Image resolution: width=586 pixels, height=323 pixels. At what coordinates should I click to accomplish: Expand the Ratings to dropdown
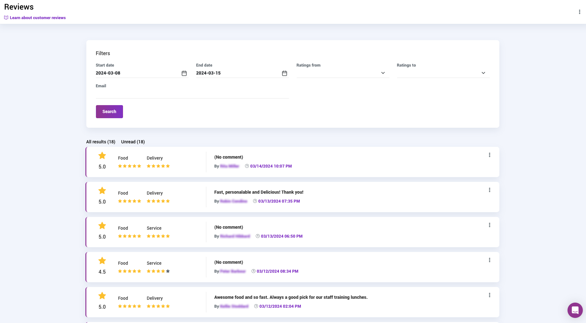(443, 73)
